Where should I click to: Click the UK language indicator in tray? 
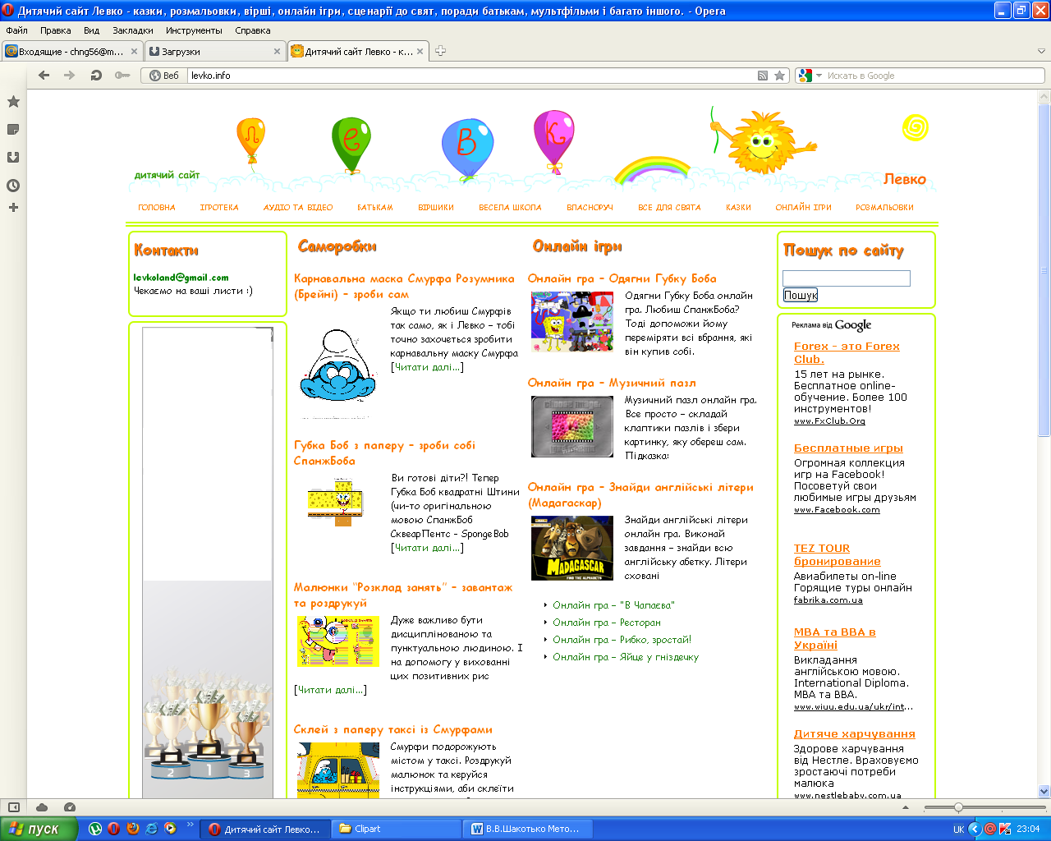(x=958, y=830)
